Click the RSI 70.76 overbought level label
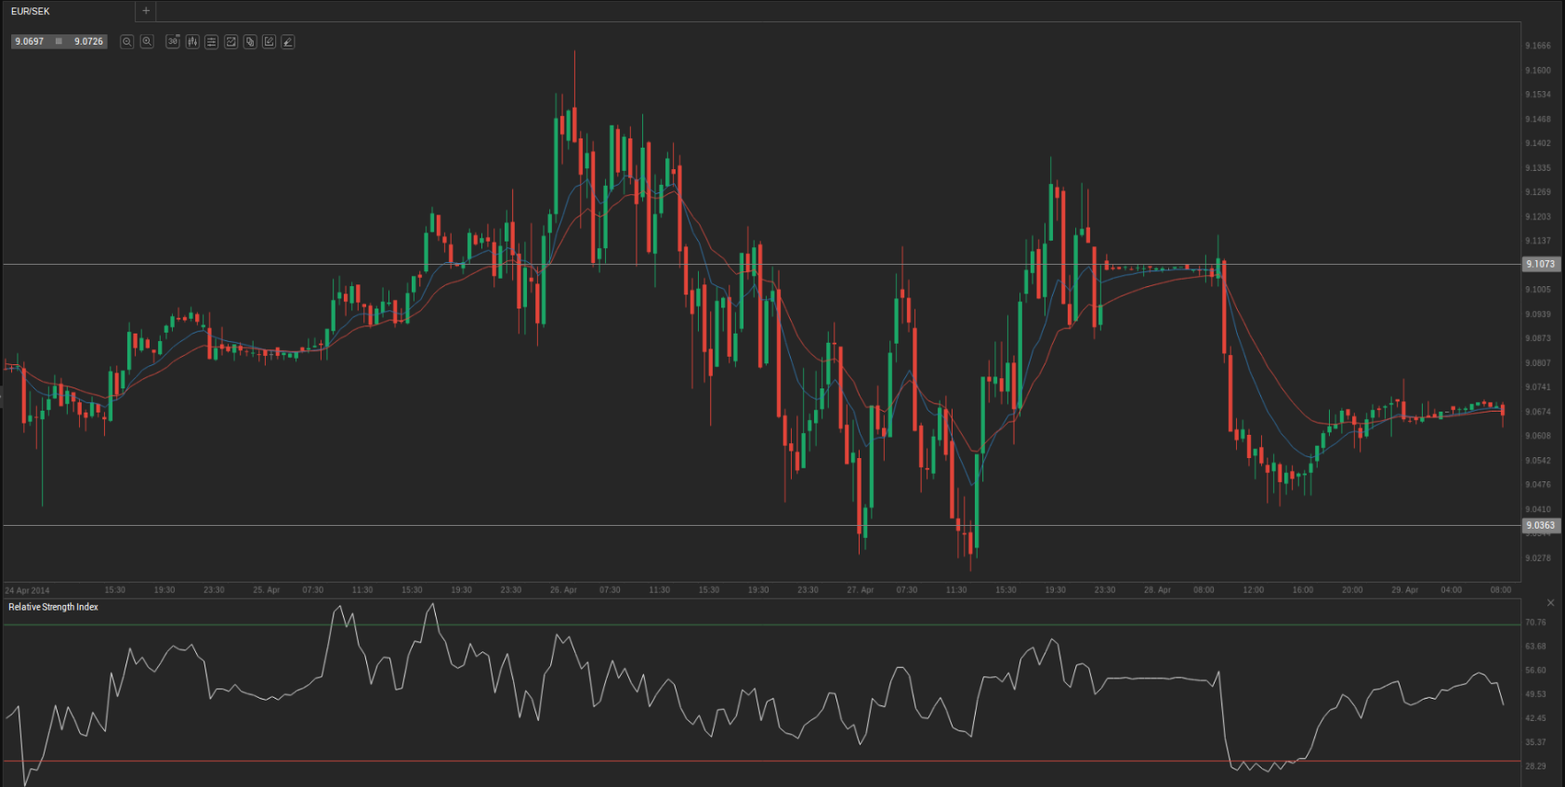Viewport: 1565px width, 787px height. click(1535, 623)
